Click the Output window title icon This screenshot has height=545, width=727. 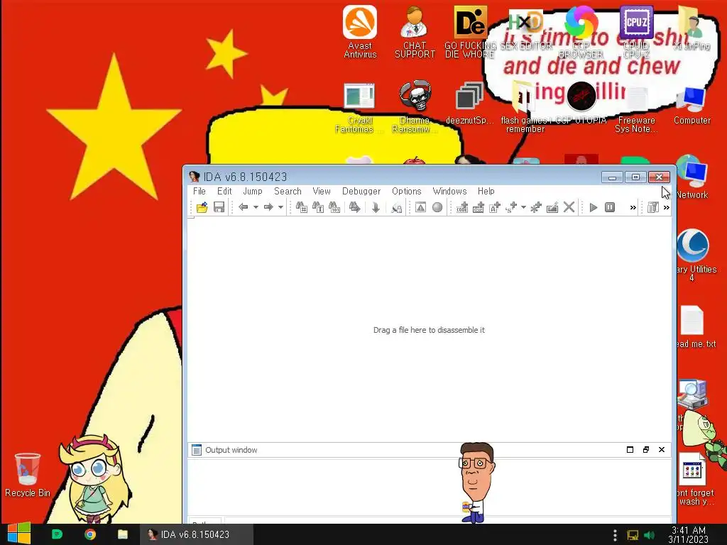[x=197, y=450]
